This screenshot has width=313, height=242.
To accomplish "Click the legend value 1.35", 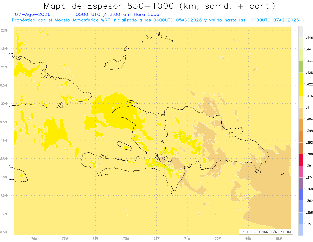I will click(x=308, y=224).
